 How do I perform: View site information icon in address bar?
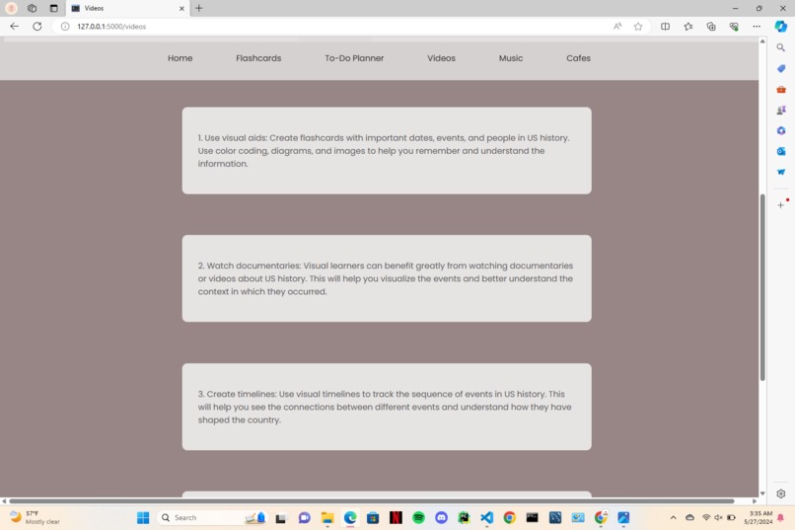coord(65,27)
